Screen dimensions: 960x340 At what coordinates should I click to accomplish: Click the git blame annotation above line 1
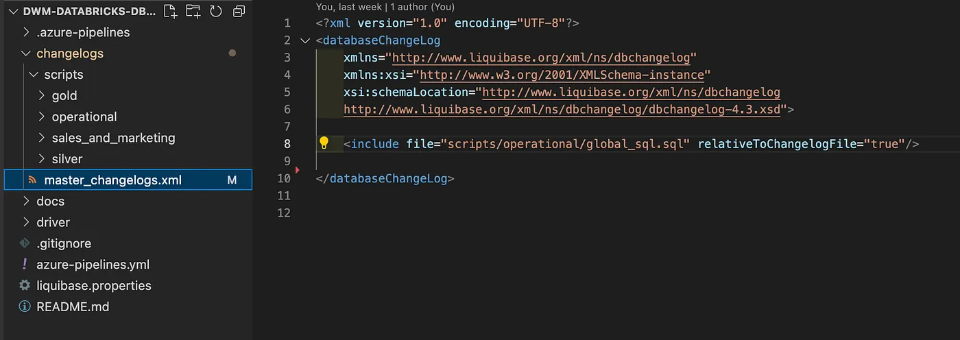pos(385,7)
